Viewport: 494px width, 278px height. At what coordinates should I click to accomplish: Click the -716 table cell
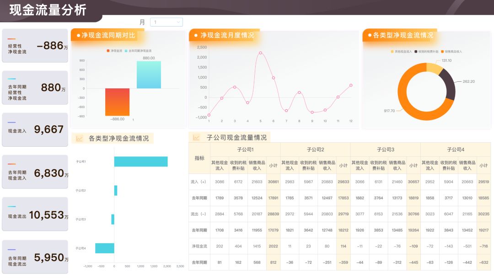[x=483, y=246]
